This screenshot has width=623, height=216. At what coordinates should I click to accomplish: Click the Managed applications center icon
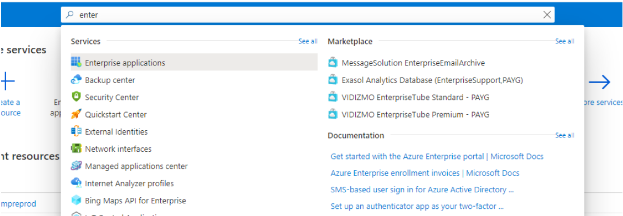point(75,165)
